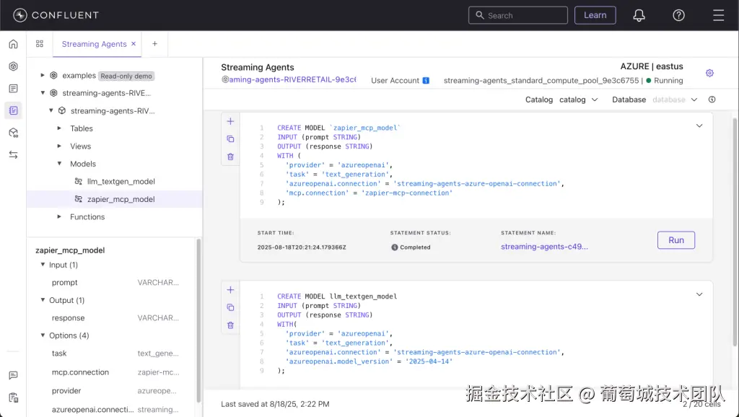739x417 pixels.
Task: Collapse the streaming-agents-RIVE... environment node
Action: coord(43,93)
